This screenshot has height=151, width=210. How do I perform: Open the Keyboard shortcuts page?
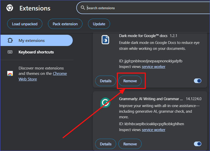point(36,52)
